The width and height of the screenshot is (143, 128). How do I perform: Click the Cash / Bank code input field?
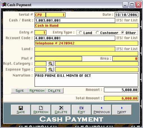tap(75, 21)
